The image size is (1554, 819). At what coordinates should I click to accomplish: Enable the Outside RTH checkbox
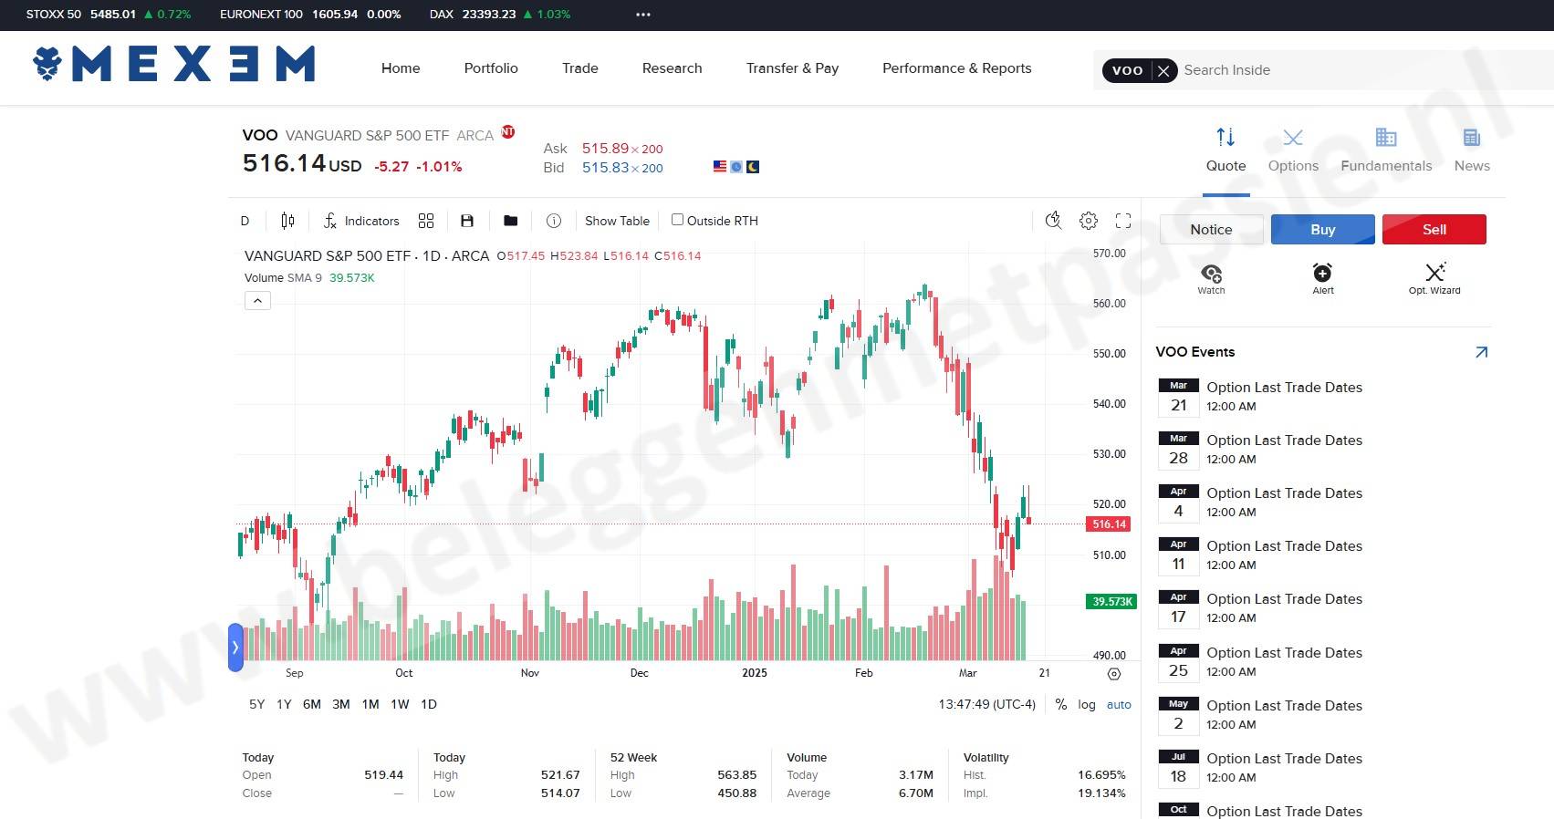pyautogui.click(x=677, y=220)
